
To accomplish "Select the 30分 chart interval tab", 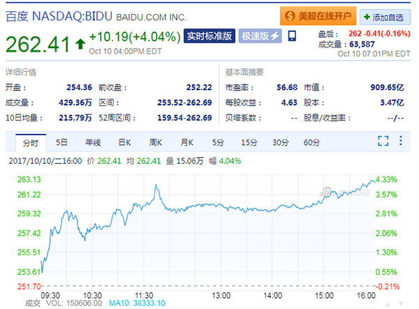I will (x=281, y=142).
